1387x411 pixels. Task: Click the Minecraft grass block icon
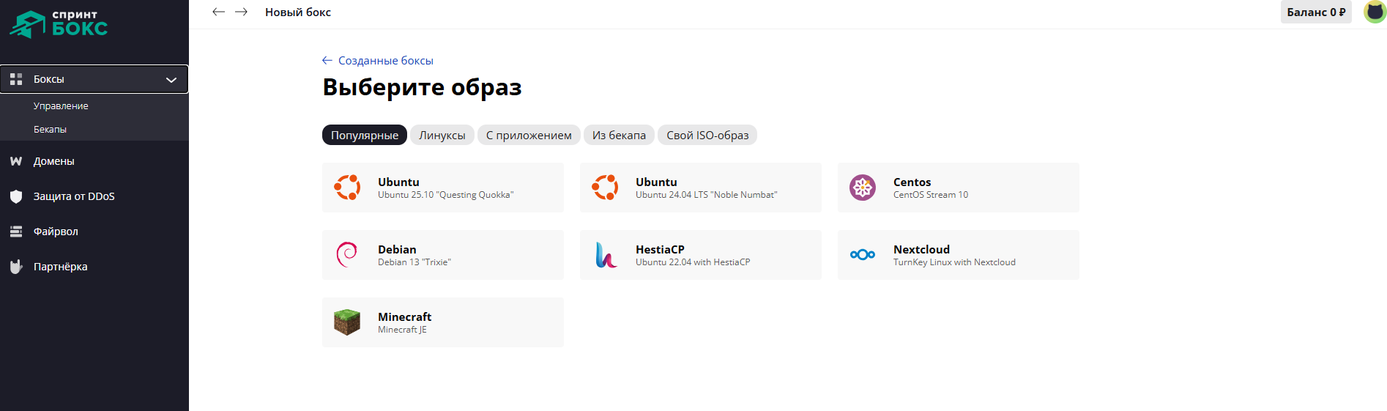(347, 322)
